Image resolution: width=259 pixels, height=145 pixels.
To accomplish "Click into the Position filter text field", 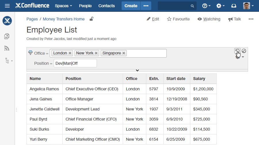I will (x=75, y=63).
